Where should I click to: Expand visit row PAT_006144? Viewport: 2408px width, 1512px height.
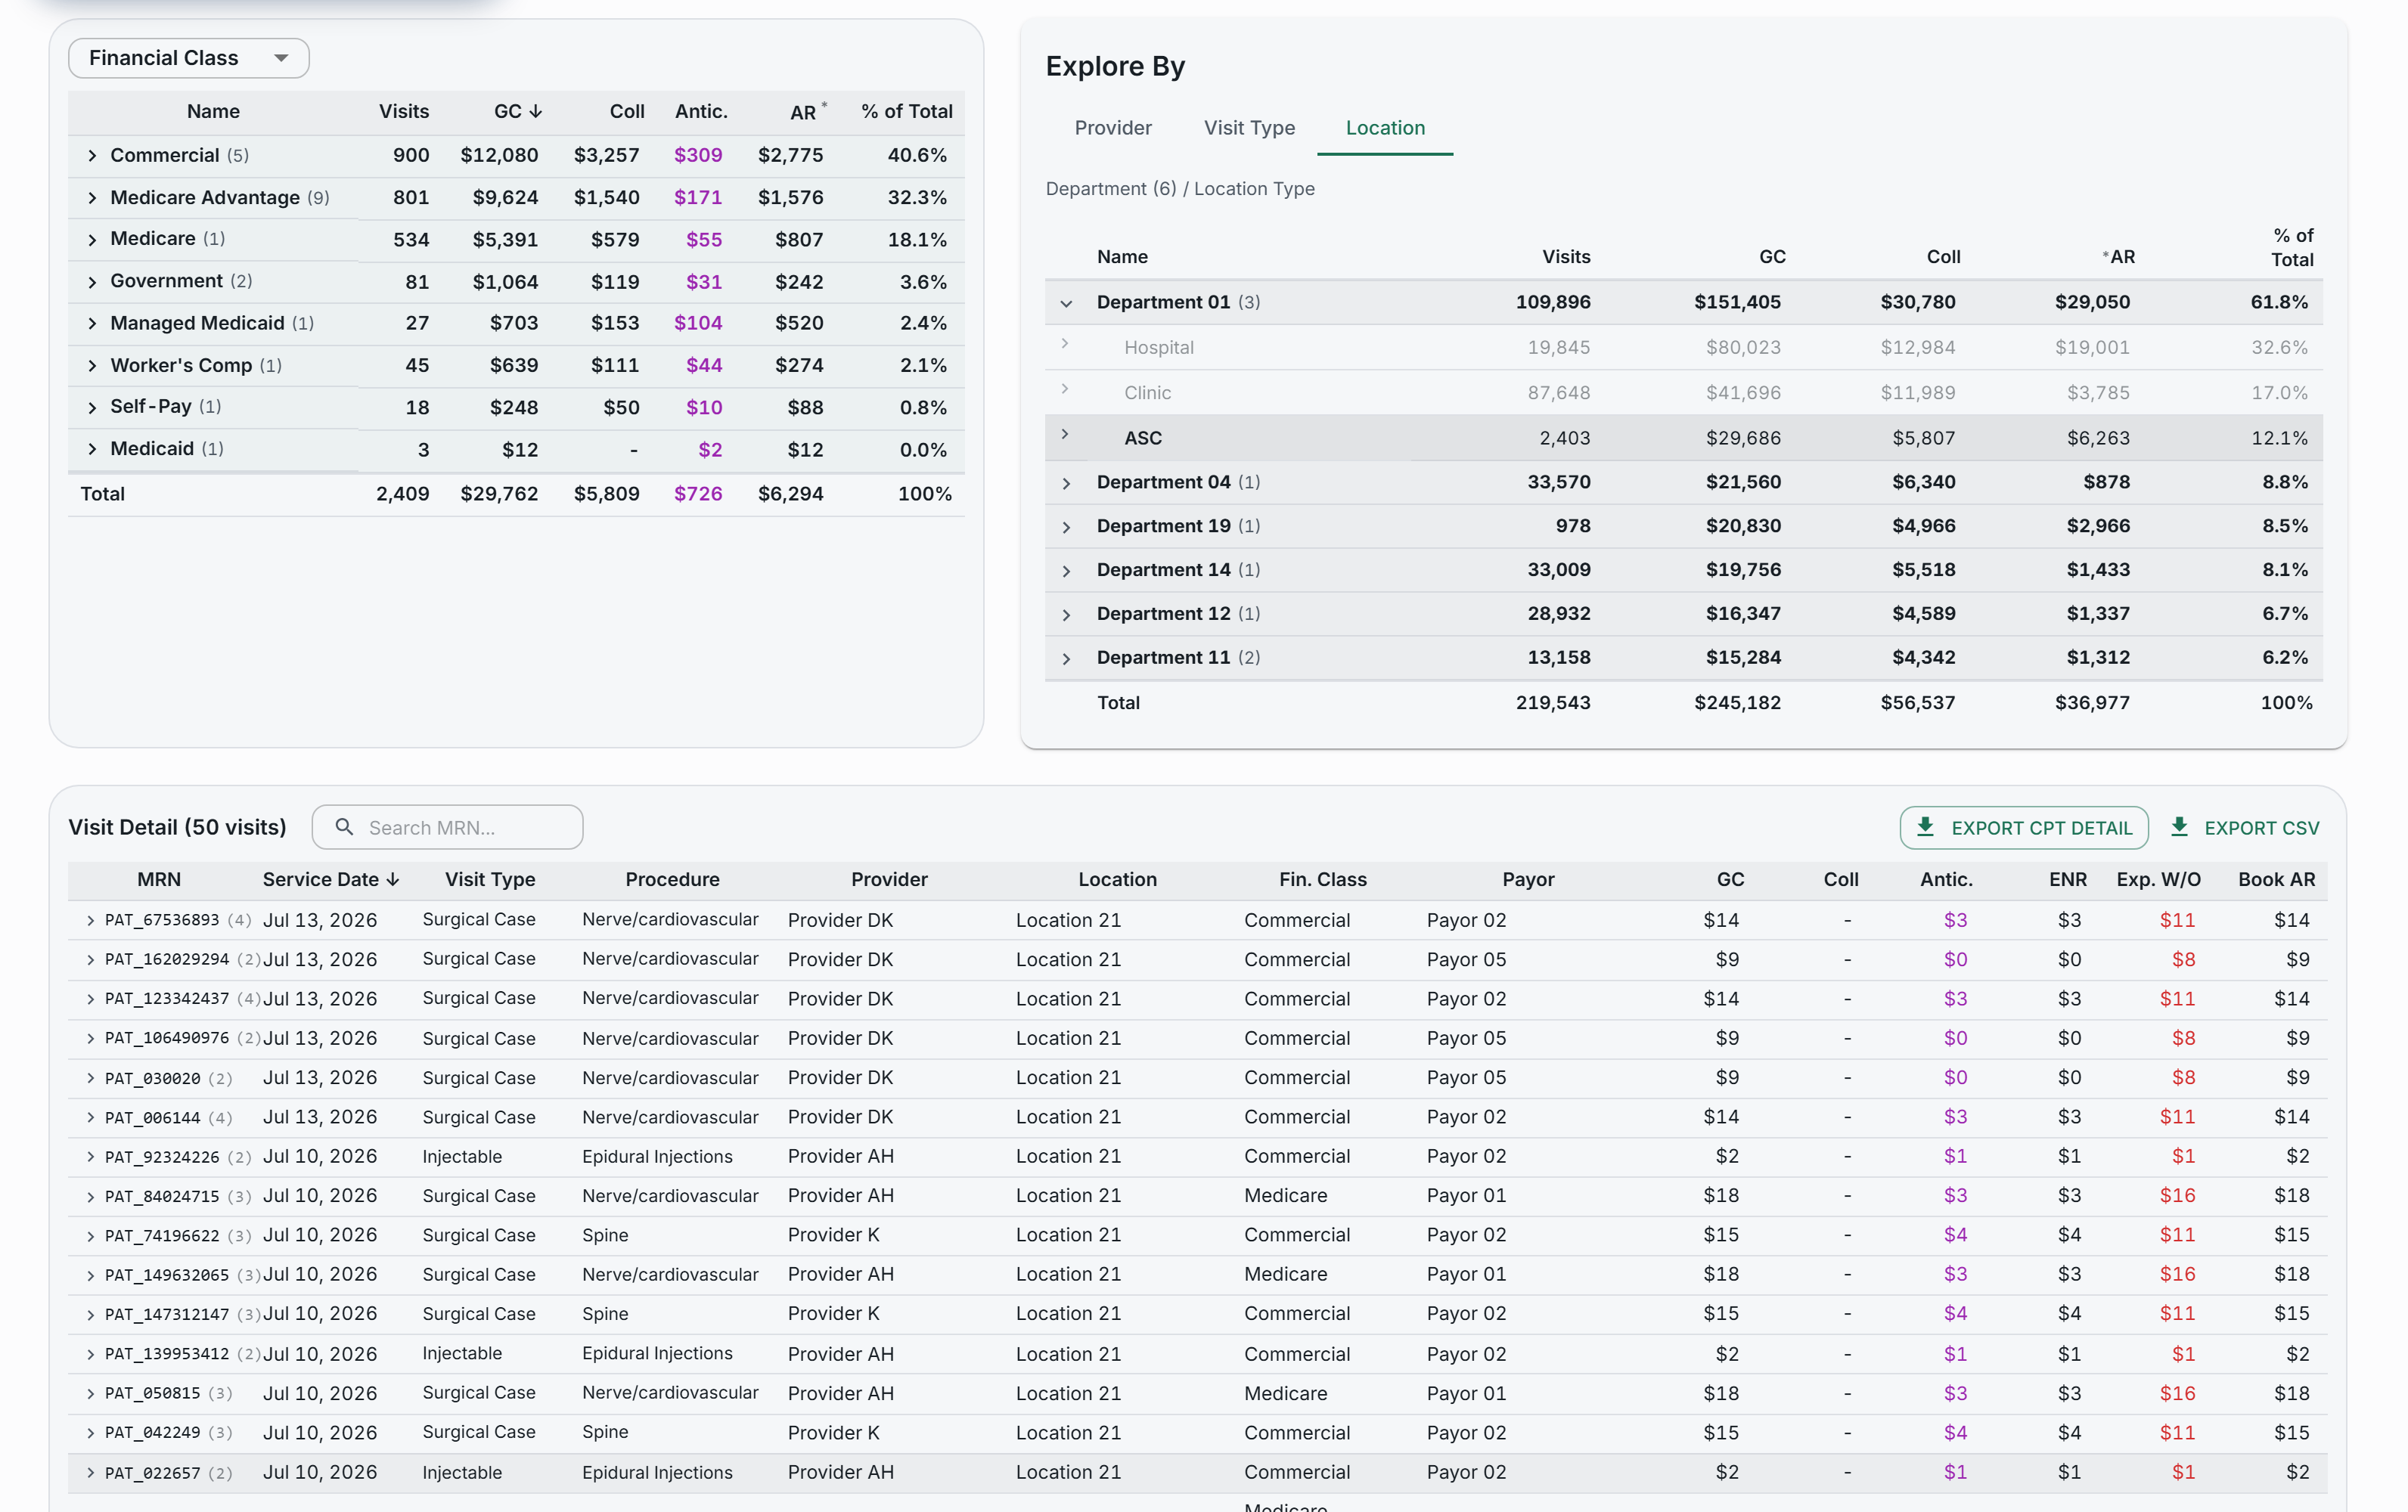click(90, 1117)
